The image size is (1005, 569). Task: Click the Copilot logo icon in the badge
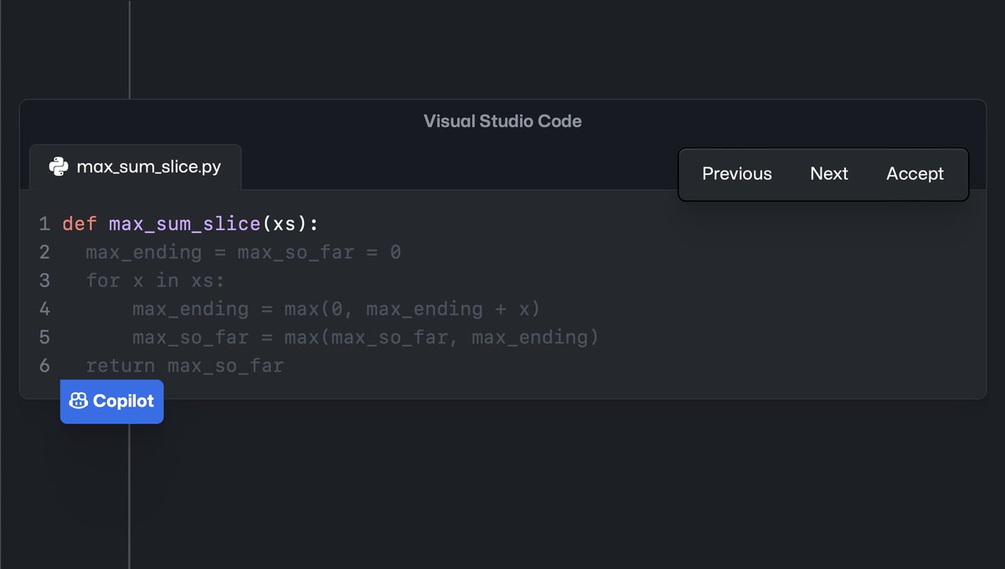[x=79, y=401]
